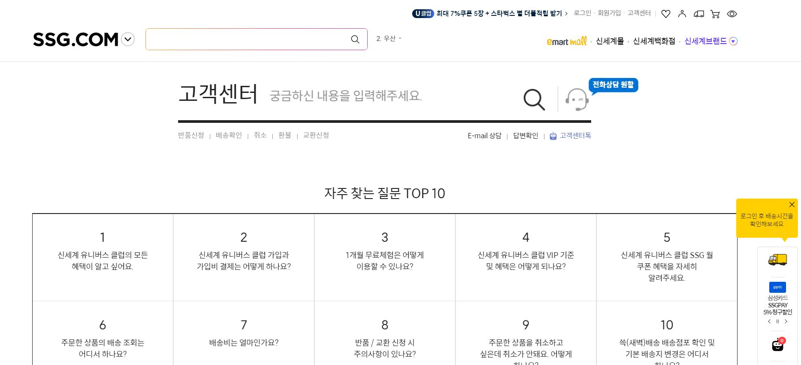Focus the top search input field
The image size is (801, 365).
[246, 39]
